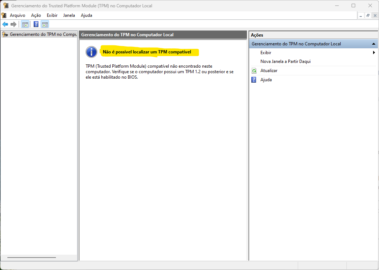Viewport: 379px width, 270px height.
Task: Restore the inner MMC child window
Action: click(x=368, y=15)
